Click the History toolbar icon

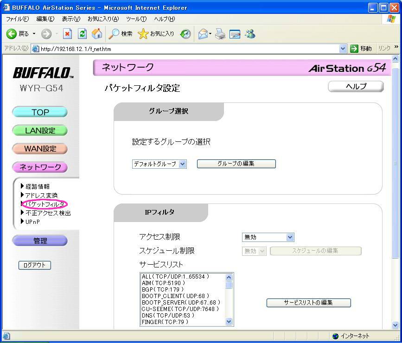click(185, 34)
